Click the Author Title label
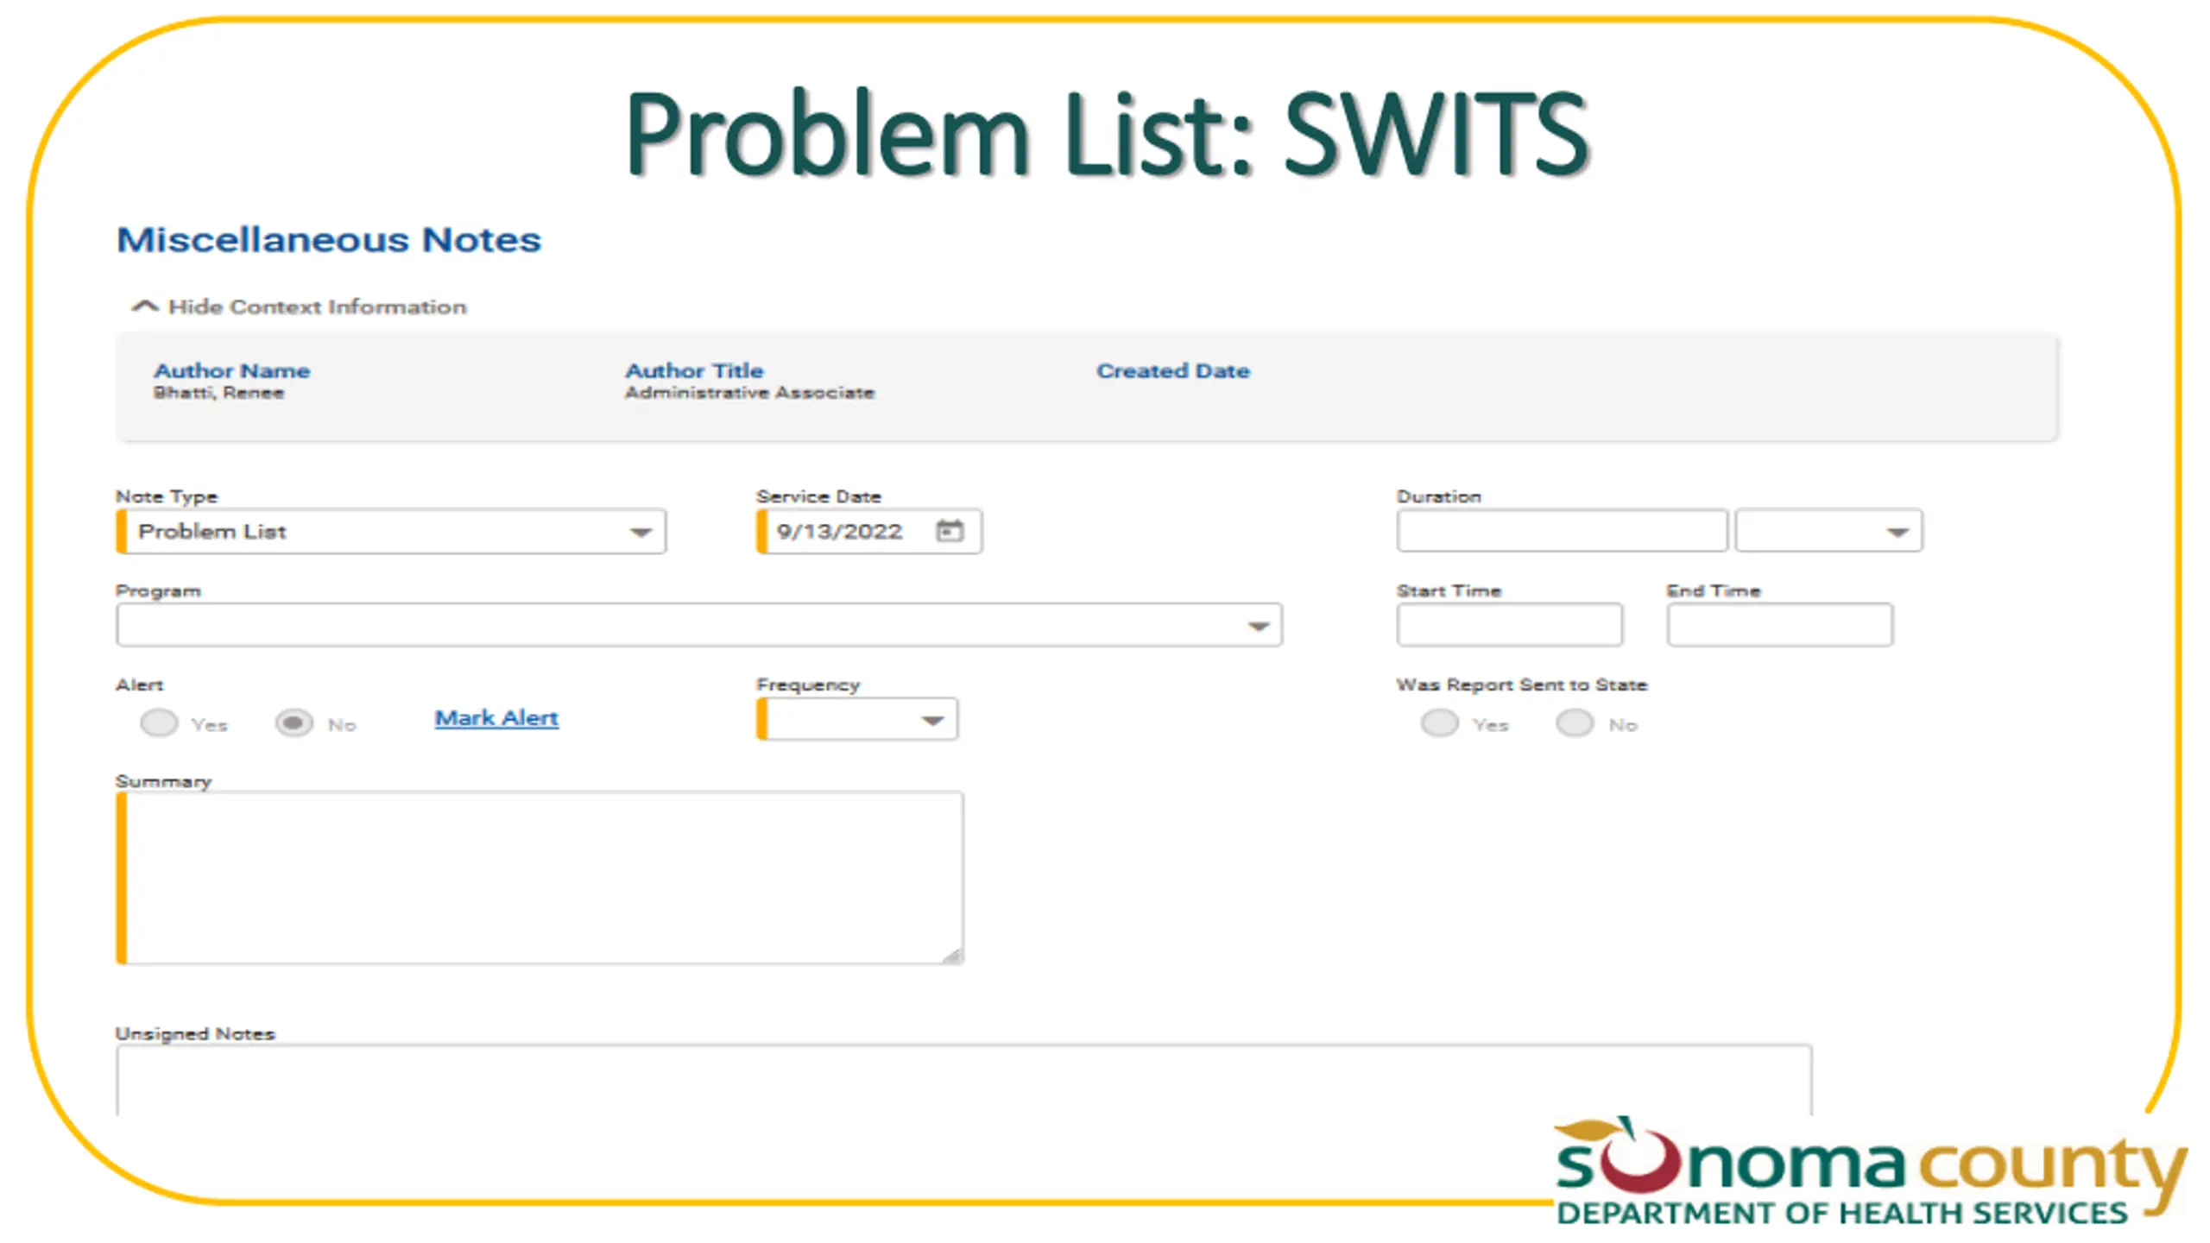This screenshot has height=1243, width=2210. [x=694, y=370]
